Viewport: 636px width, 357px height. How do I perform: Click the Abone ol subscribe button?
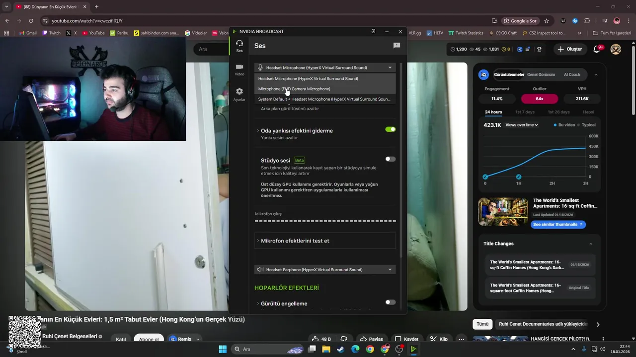coord(149,339)
